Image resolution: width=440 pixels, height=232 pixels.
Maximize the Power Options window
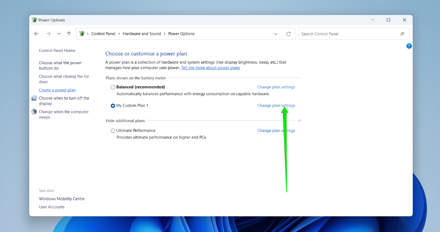pyautogui.click(x=388, y=20)
